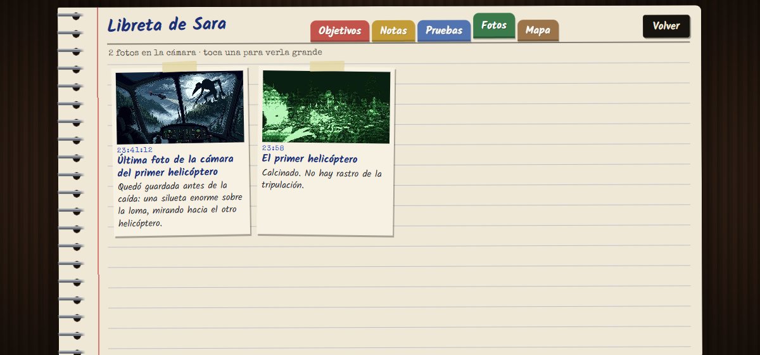Enlarge the helicopter cockpit creature photo

coord(180,107)
